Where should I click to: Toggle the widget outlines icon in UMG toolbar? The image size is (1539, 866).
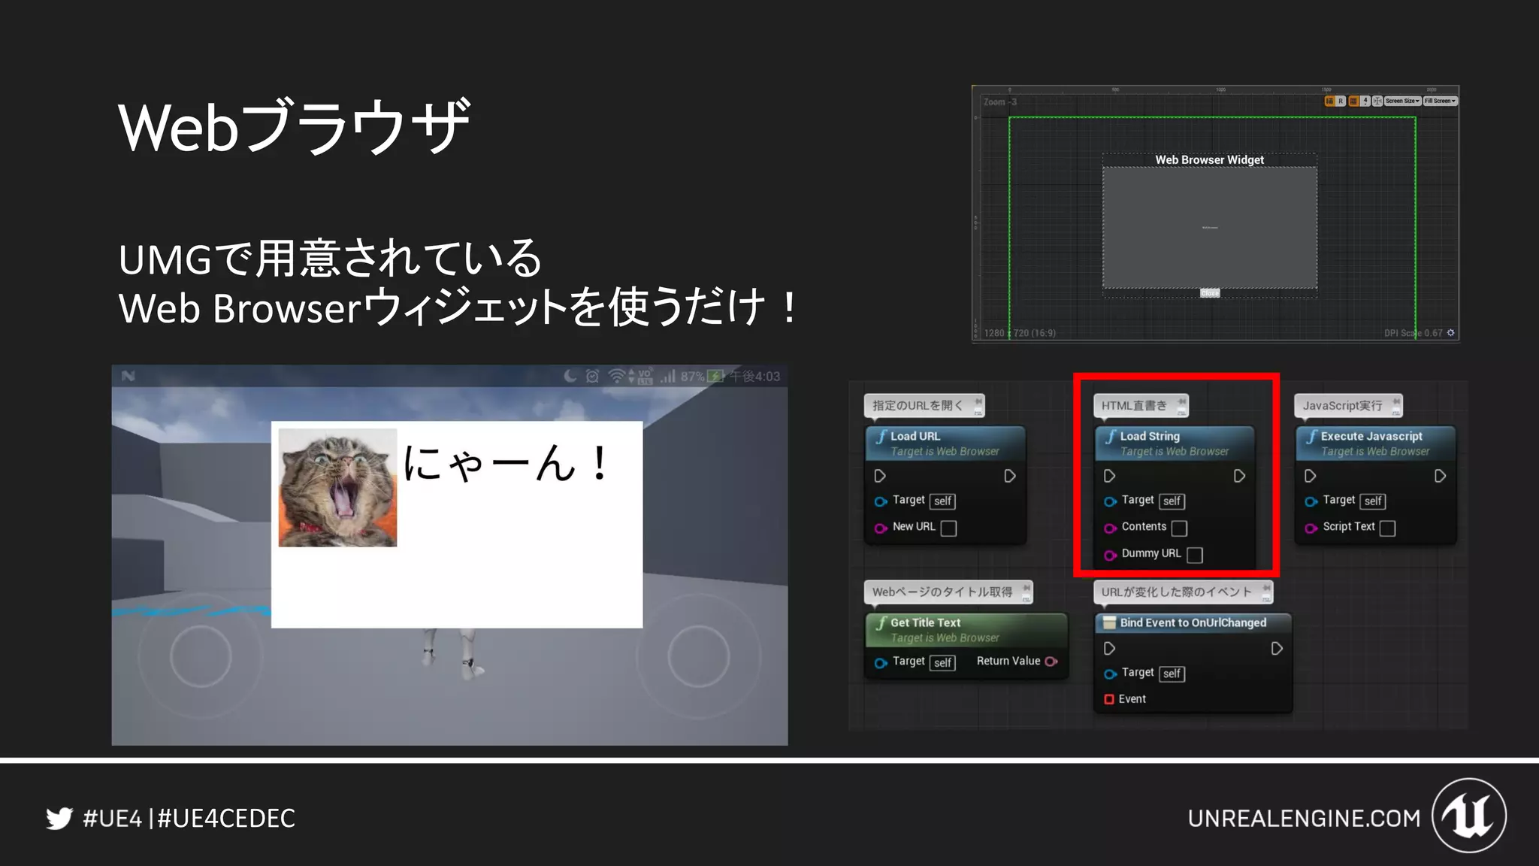pos(1329,101)
